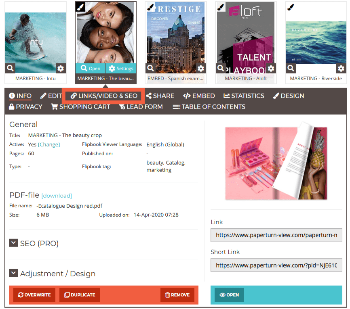Click brush design icon on Spanish example thumbnail
Viewport: 350px width, 309px height.
tap(151, 7)
